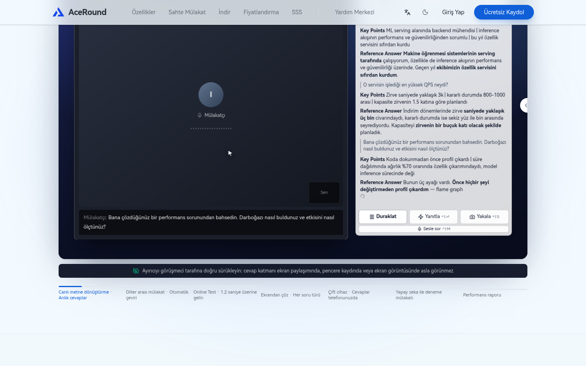The height and width of the screenshot is (366, 586).
Task: Open the SSS link
Action: 297,12
